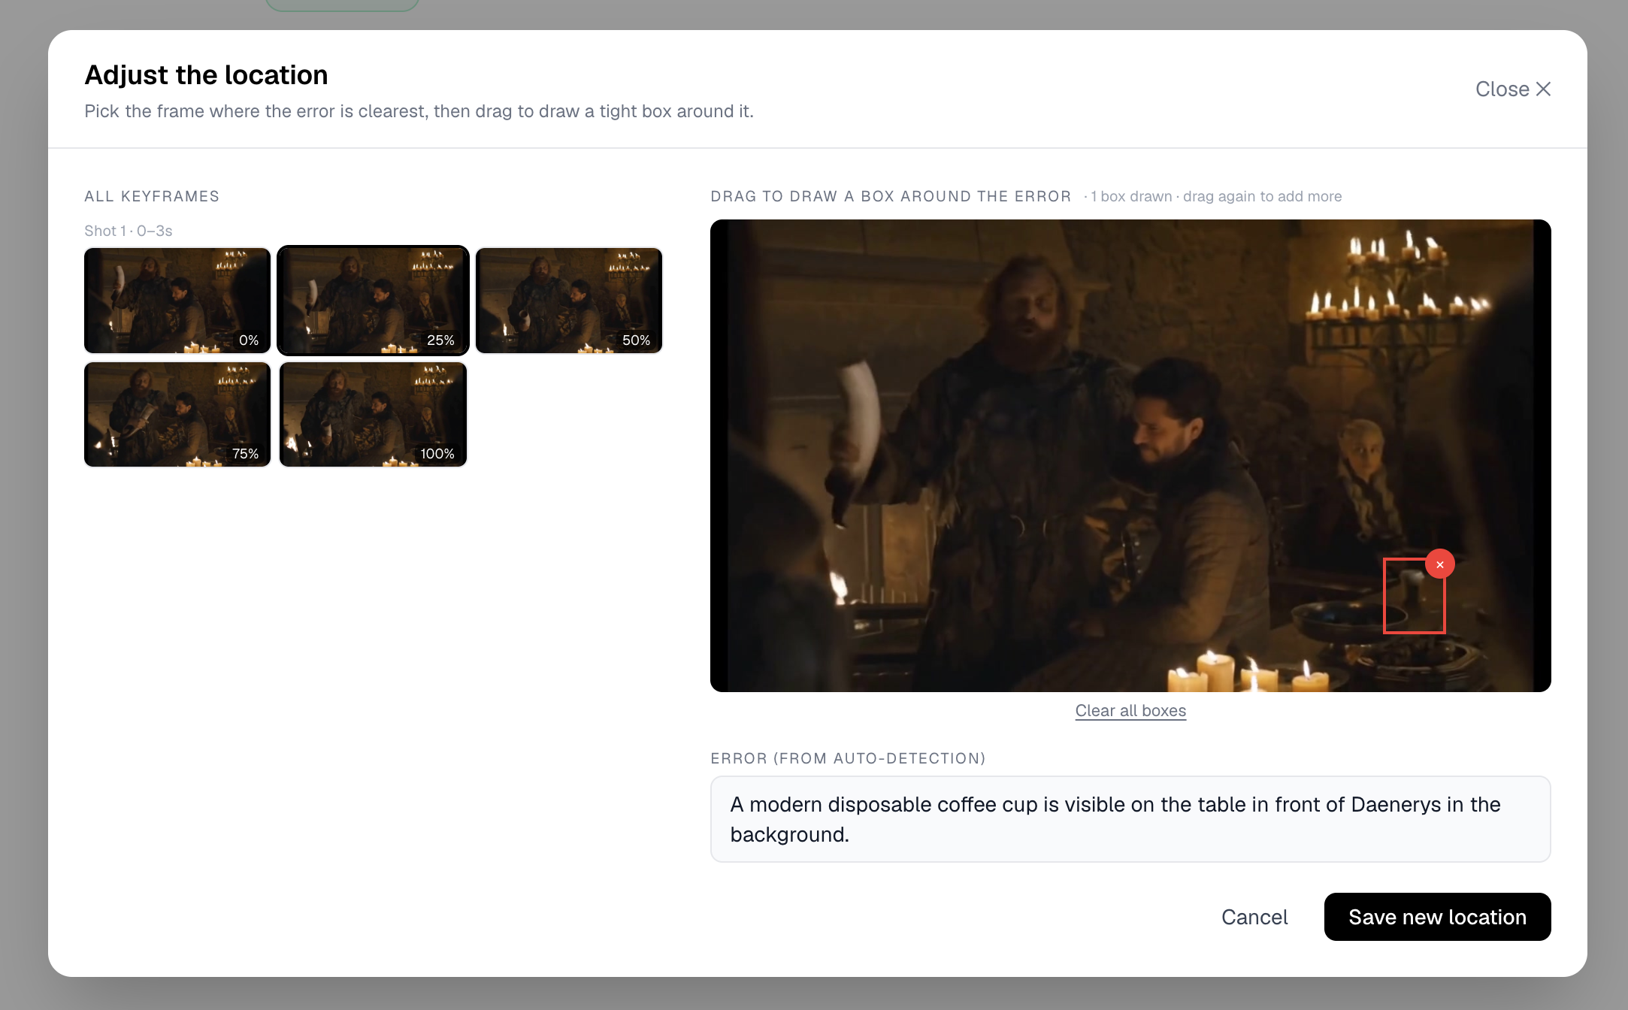Screen dimensions: 1628x1010
Task: Select the 0% keyframe thumbnail
Action: point(177,301)
